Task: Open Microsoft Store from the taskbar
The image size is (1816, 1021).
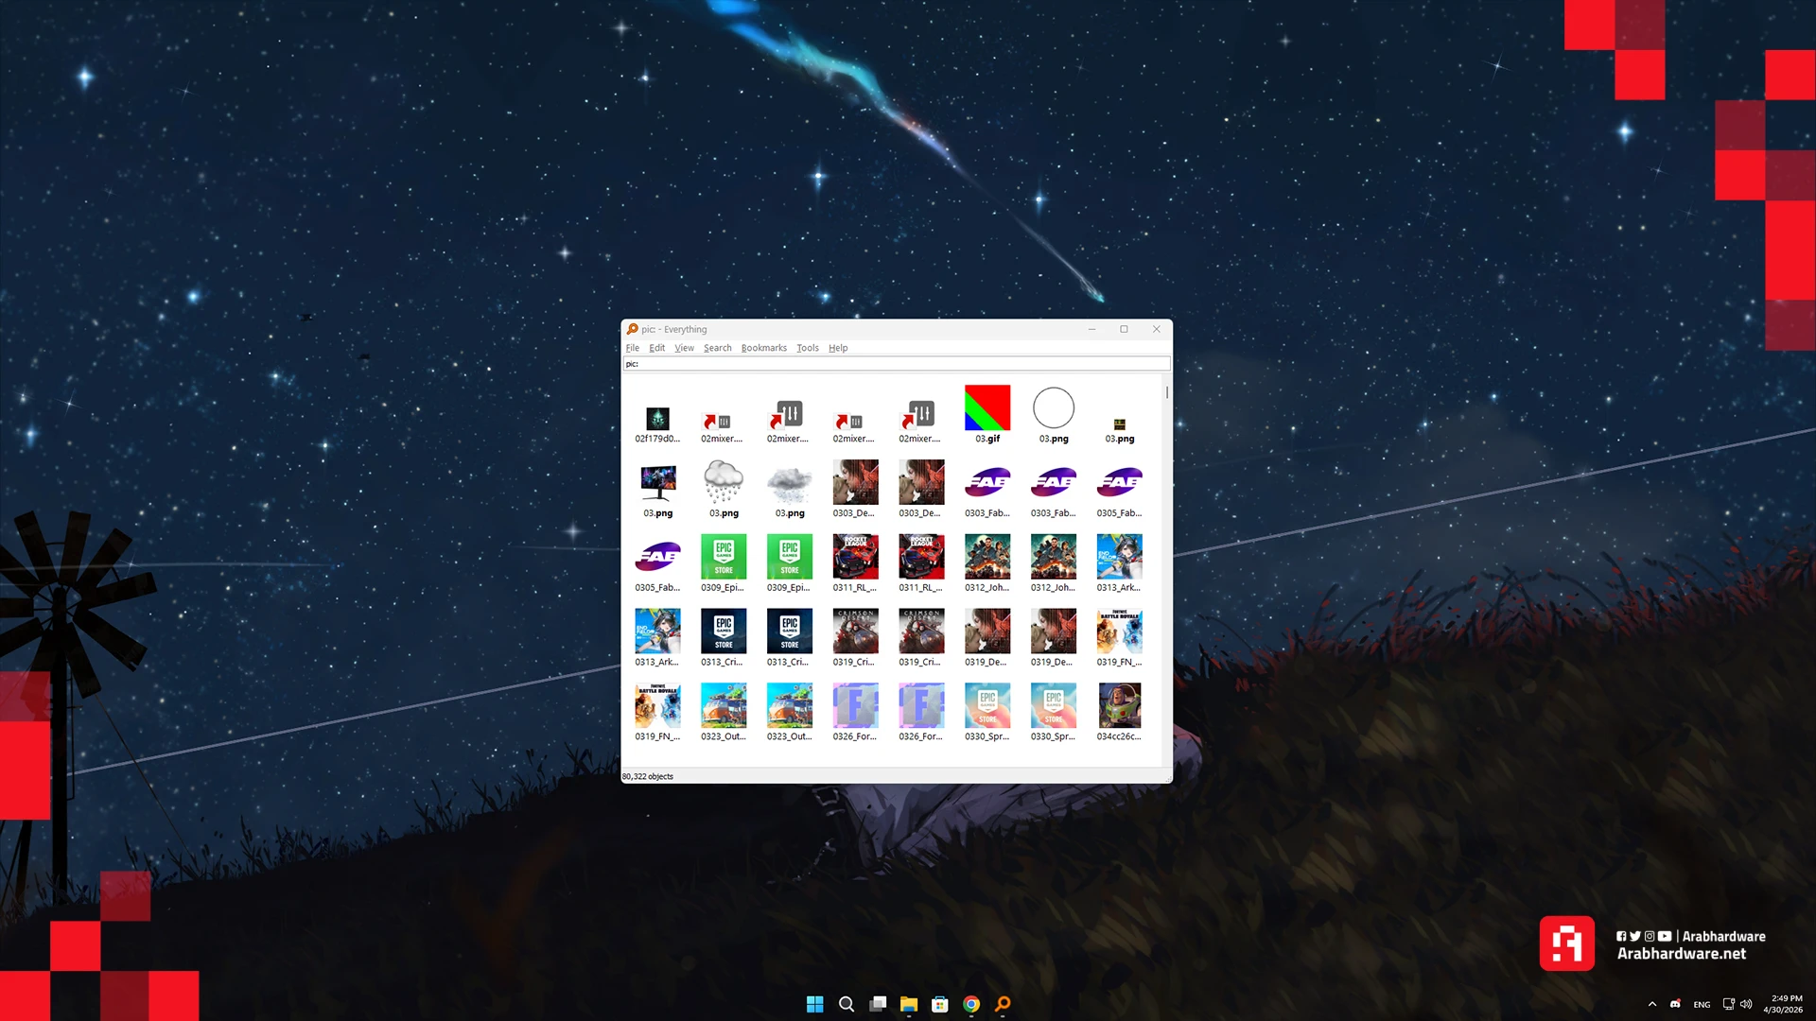Action: 939,1004
